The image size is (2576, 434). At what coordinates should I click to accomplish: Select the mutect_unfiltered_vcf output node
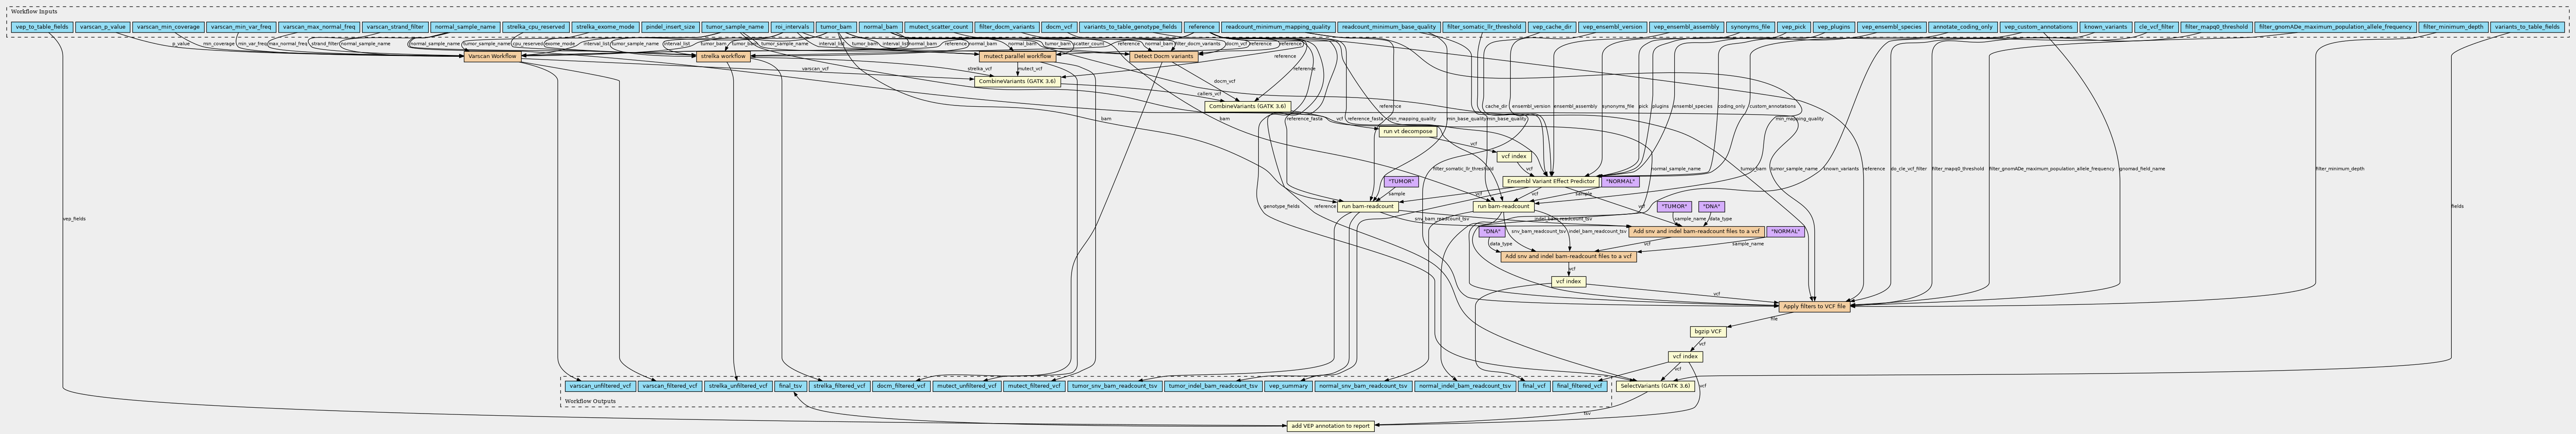tap(966, 386)
